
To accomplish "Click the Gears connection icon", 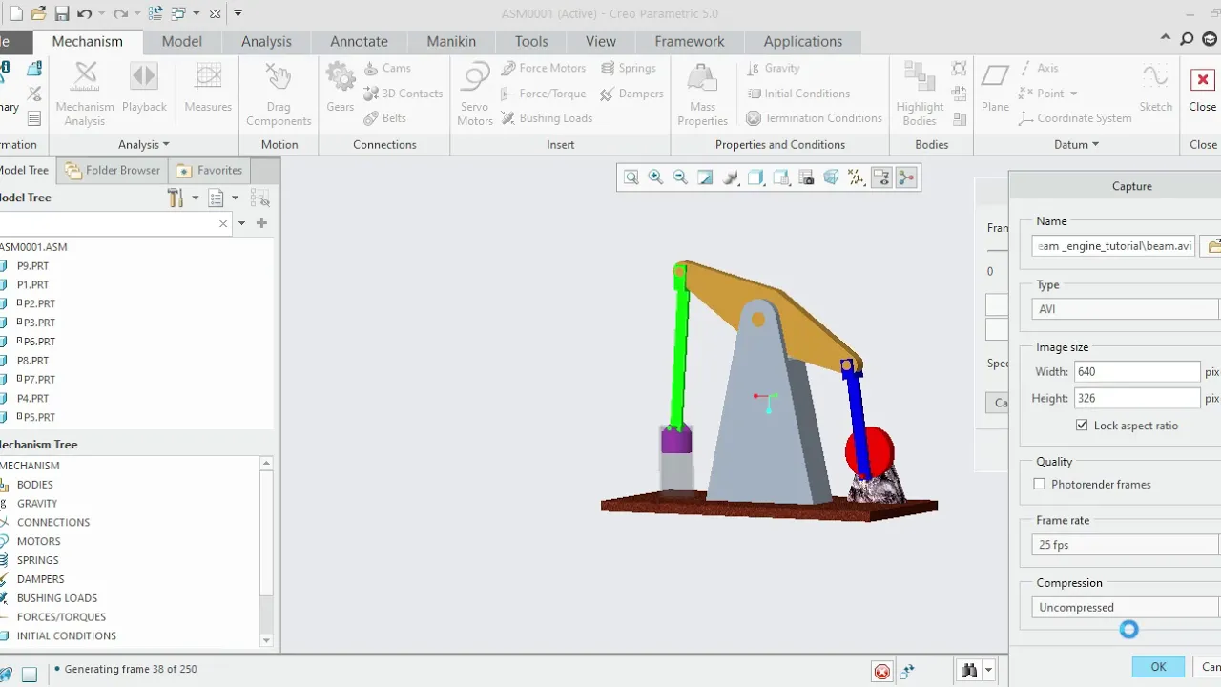I will coord(341,88).
